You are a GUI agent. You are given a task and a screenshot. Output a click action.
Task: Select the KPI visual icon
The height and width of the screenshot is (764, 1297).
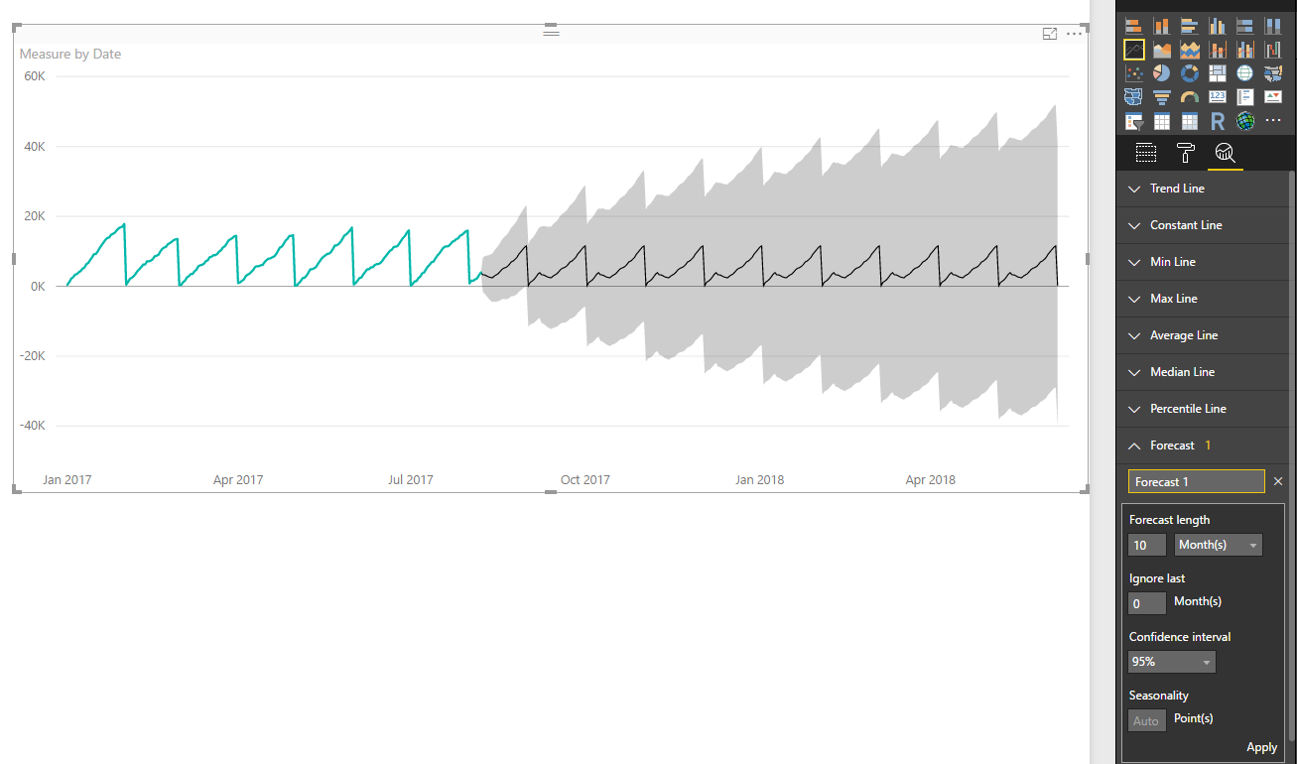(1273, 97)
